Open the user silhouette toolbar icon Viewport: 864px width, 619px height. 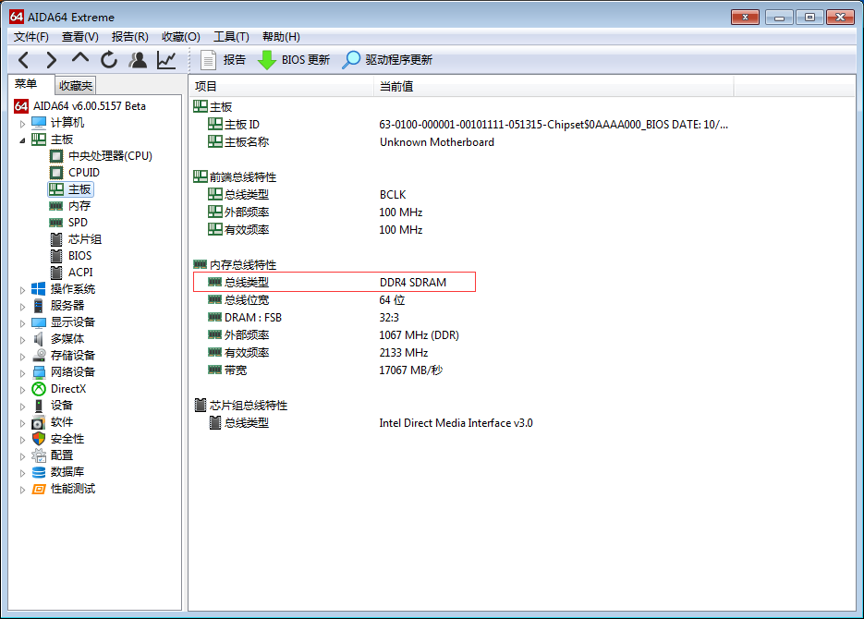pyautogui.click(x=138, y=60)
